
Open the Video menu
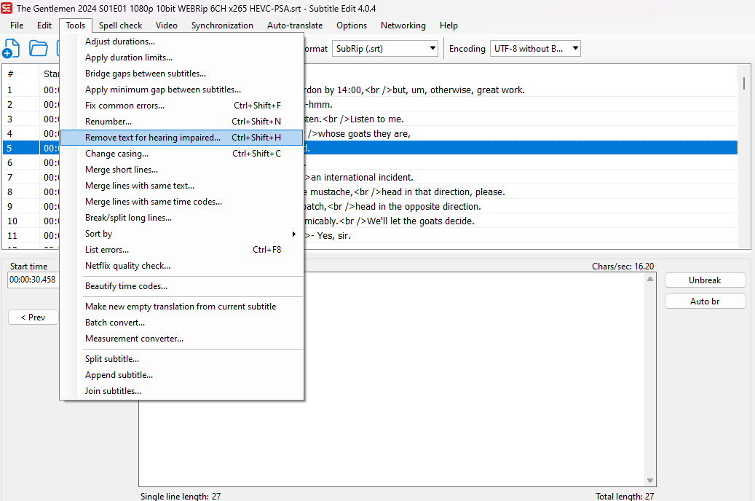(167, 25)
